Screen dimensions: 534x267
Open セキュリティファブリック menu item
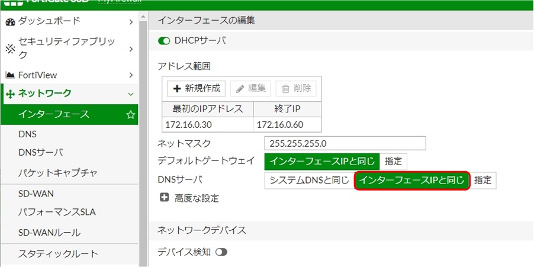66,49
